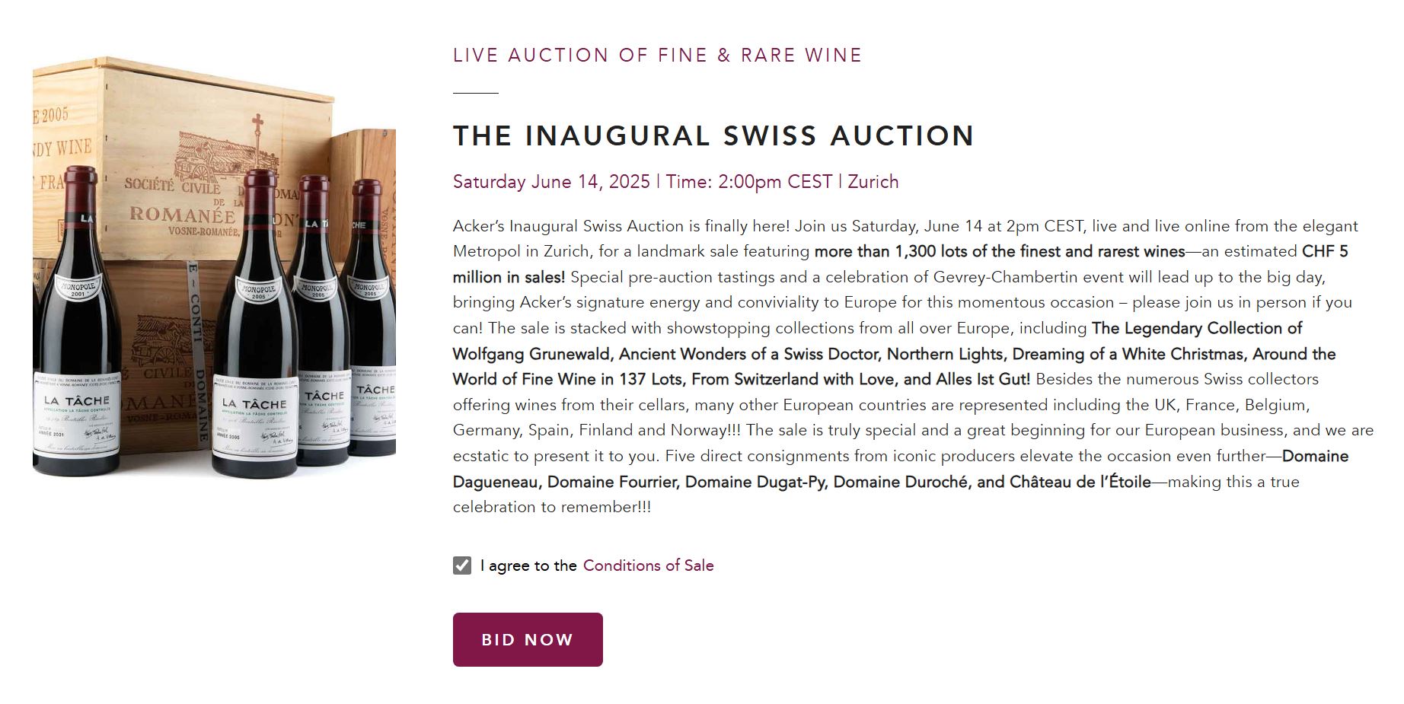
Task: Uncheck the Conditions of Sale agreement checkbox
Action: click(462, 565)
